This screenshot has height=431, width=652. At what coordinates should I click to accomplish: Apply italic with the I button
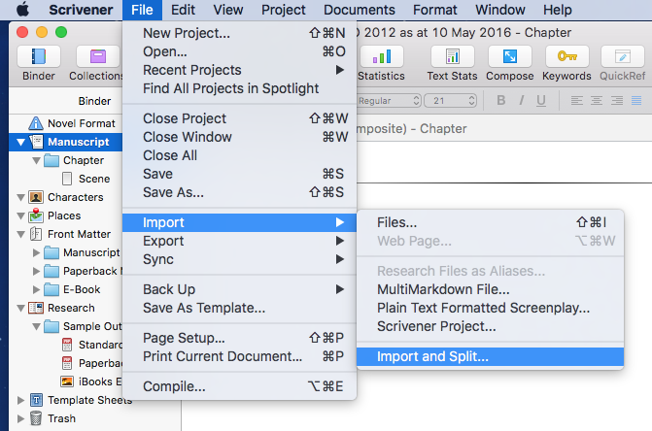pyautogui.click(x=521, y=101)
